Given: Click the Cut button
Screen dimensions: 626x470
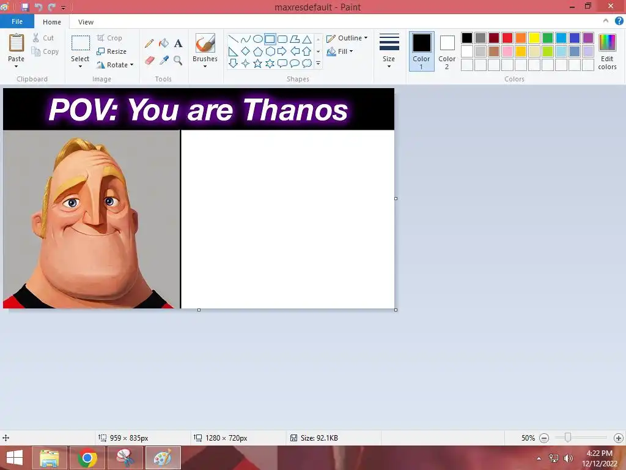Looking at the screenshot, I should tap(43, 38).
